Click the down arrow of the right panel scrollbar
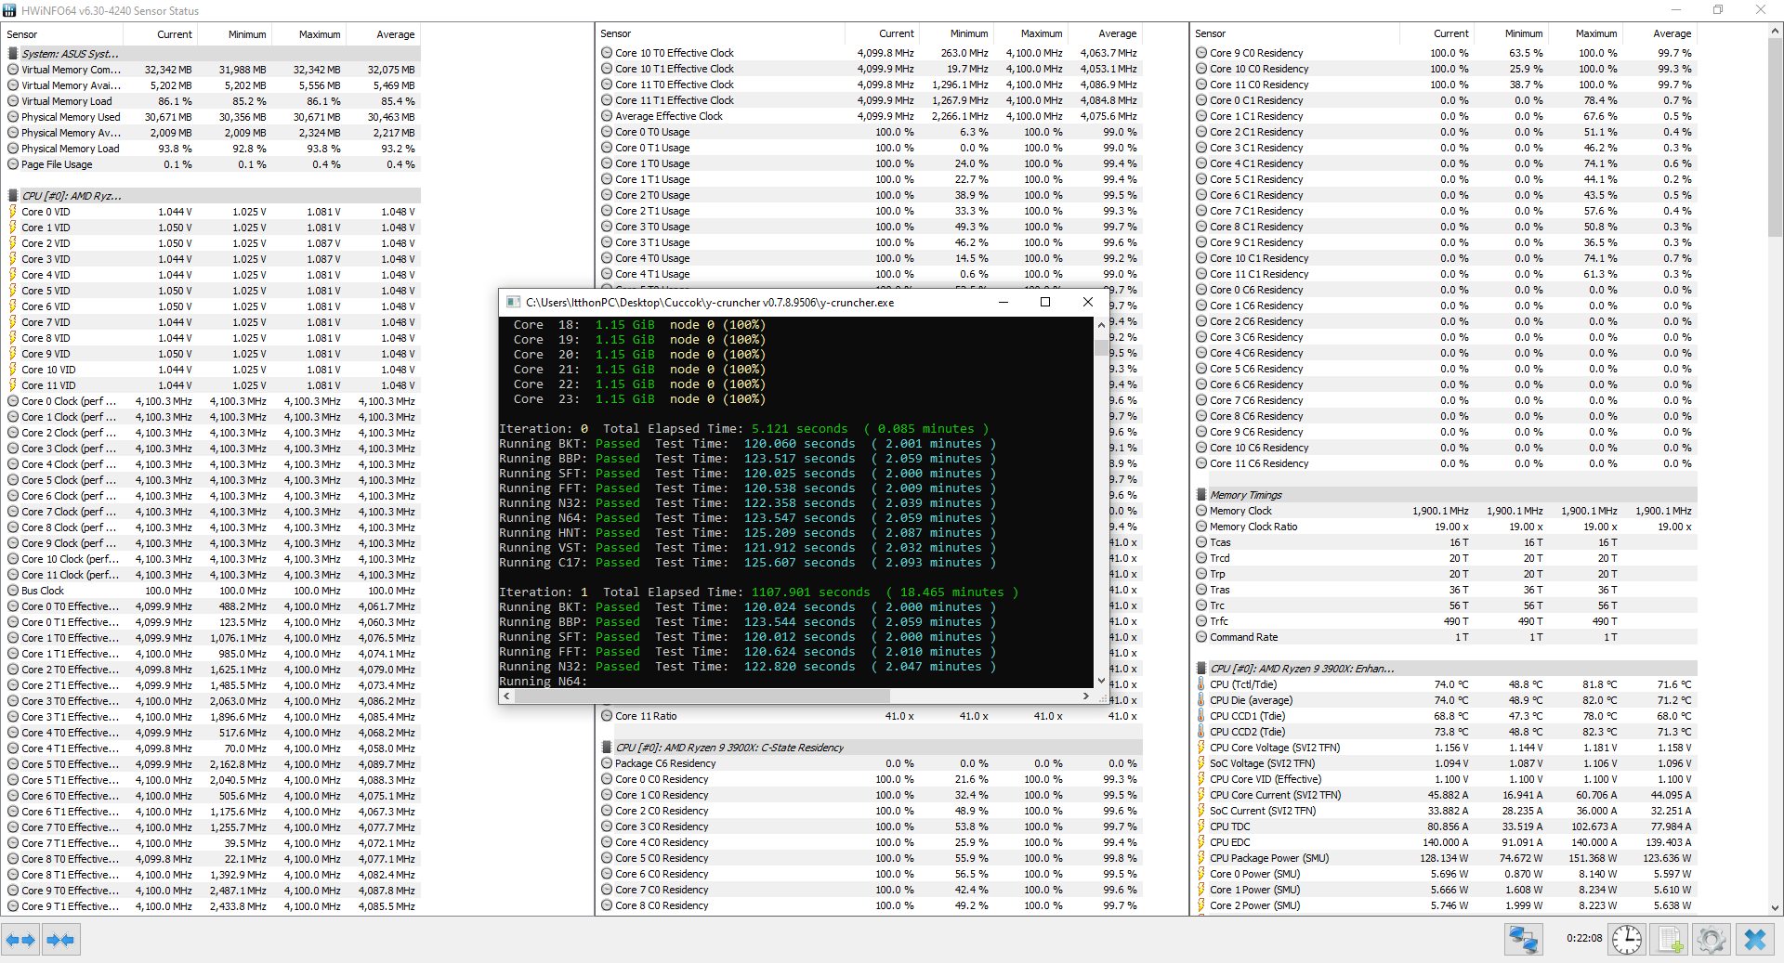The height and width of the screenshot is (963, 1784). click(1776, 908)
